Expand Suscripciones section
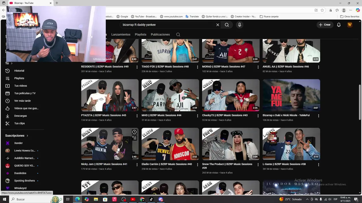This screenshot has width=362, height=203. (17, 136)
